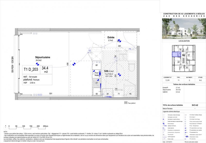Click the 'sol : Sol souple' line
This screenshot has width=206, height=143.
click(x=30, y=77)
